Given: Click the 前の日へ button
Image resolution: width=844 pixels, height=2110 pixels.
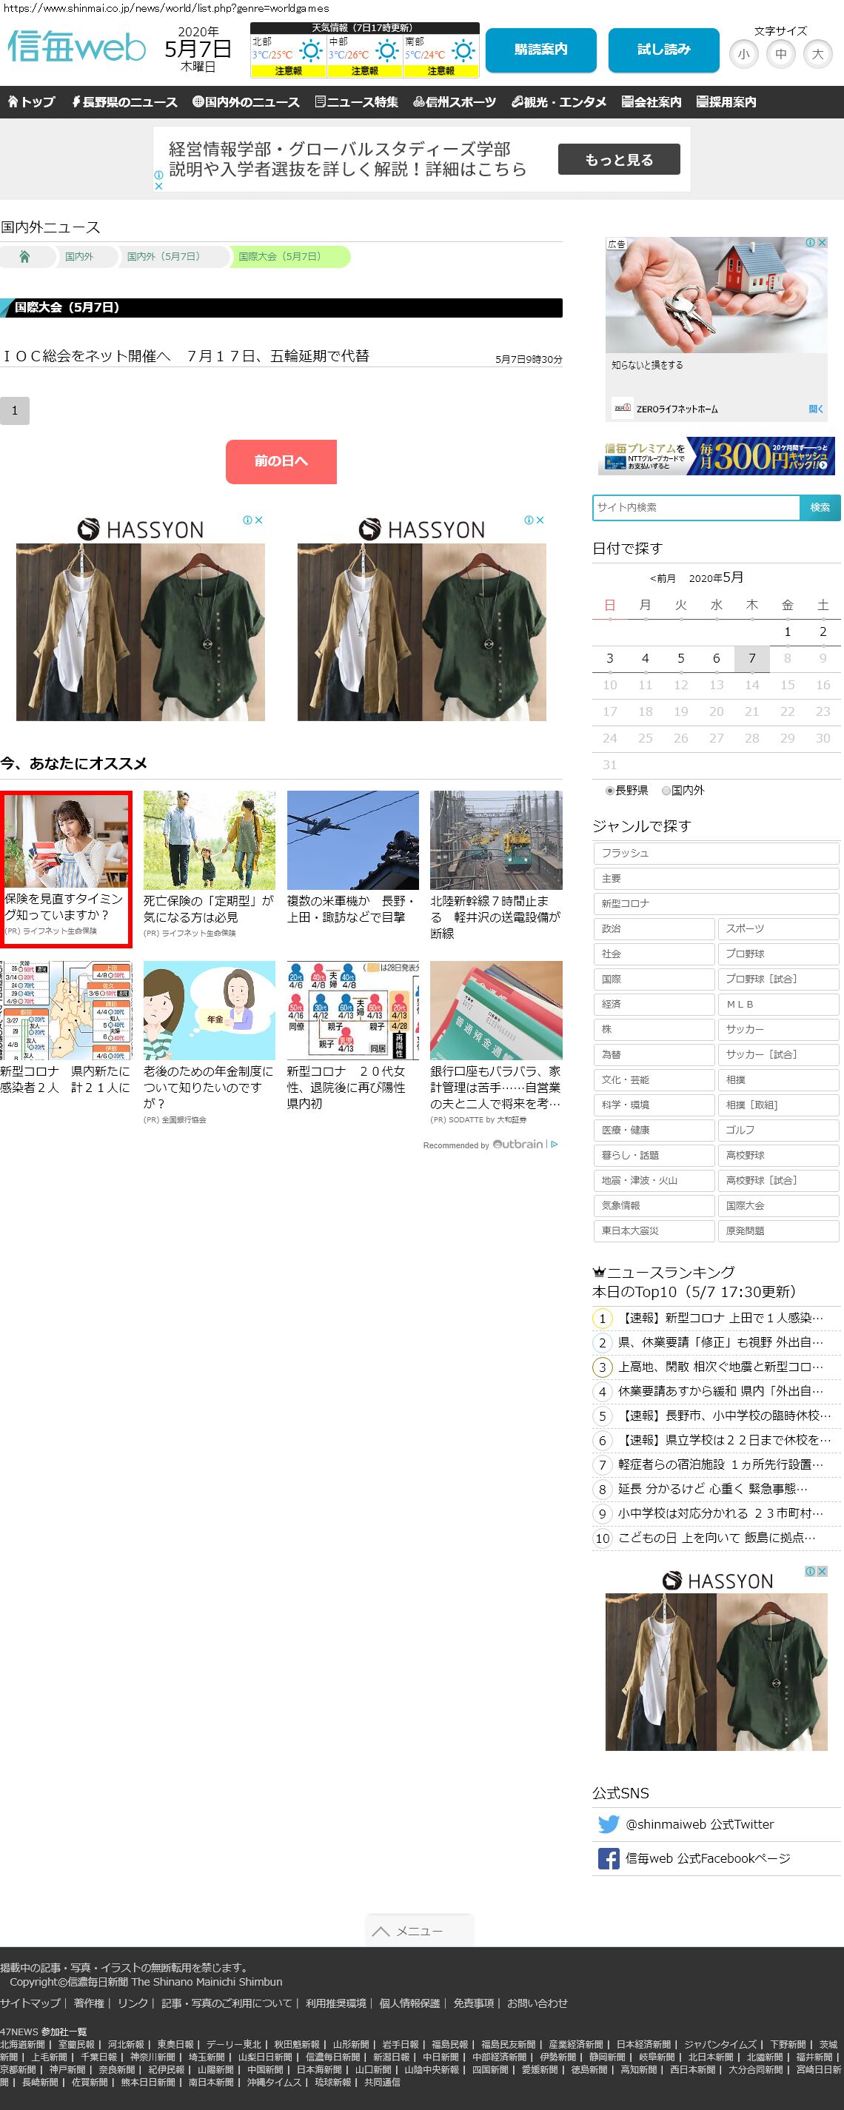Looking at the screenshot, I should [x=281, y=461].
